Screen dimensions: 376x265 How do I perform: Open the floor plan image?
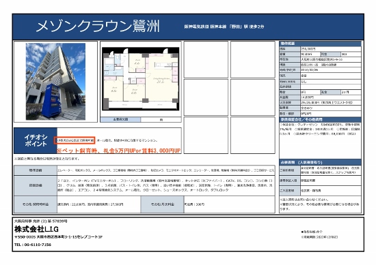[141, 79]
